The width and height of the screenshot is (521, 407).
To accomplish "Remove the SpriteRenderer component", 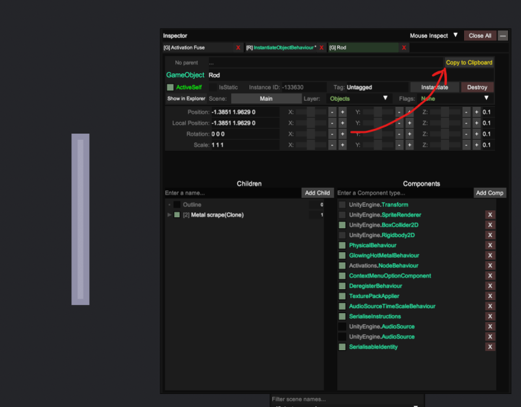I will pos(489,214).
